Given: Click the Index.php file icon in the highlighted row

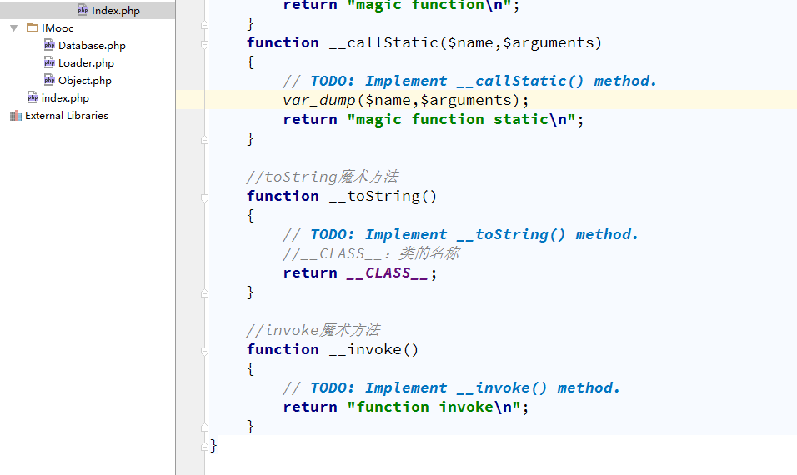Looking at the screenshot, I should (83, 10).
